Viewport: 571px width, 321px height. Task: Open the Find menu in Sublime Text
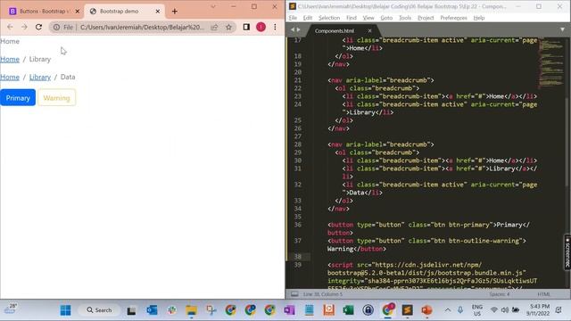(x=352, y=18)
